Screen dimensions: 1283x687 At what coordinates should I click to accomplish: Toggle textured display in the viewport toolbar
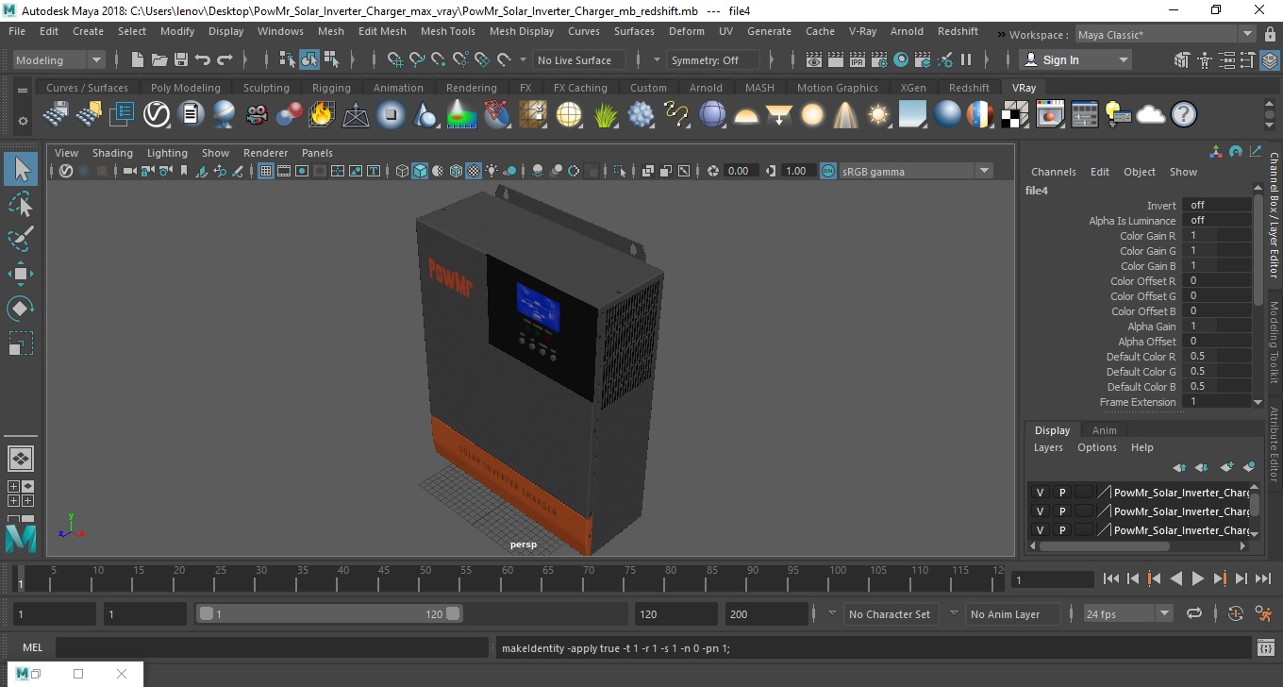click(474, 171)
